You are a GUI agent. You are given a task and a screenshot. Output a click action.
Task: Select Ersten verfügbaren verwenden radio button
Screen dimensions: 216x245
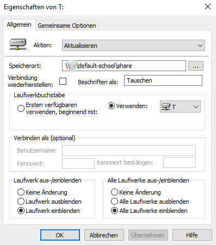(21, 108)
